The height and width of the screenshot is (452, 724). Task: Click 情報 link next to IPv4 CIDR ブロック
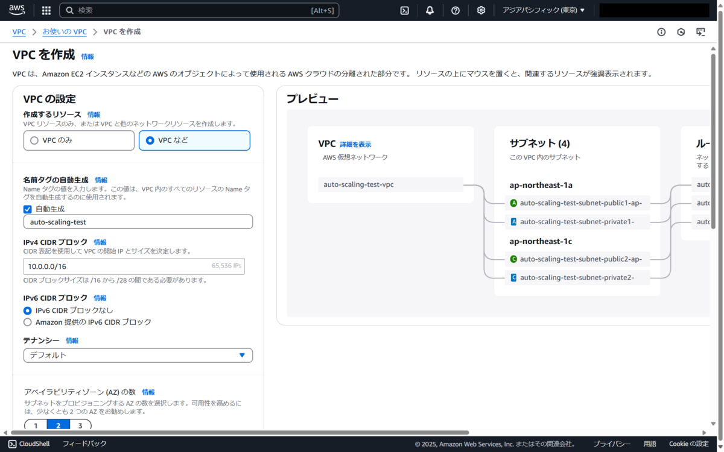click(x=100, y=242)
